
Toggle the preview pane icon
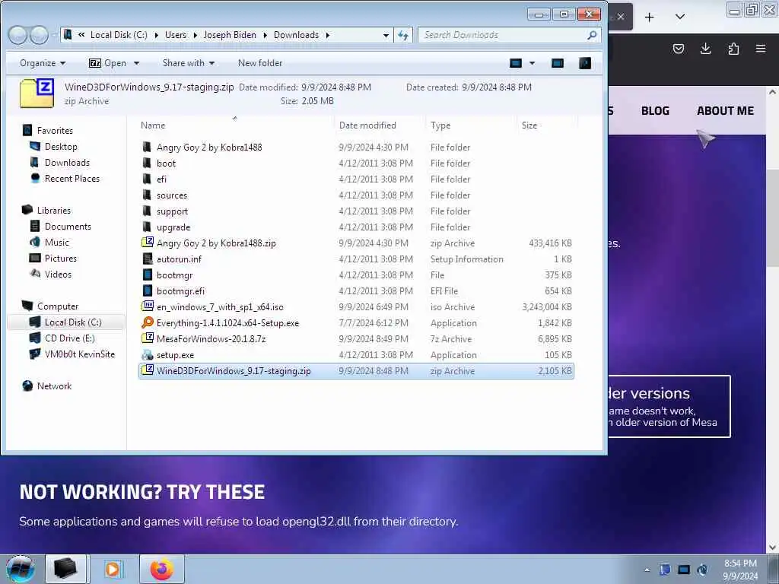click(558, 63)
